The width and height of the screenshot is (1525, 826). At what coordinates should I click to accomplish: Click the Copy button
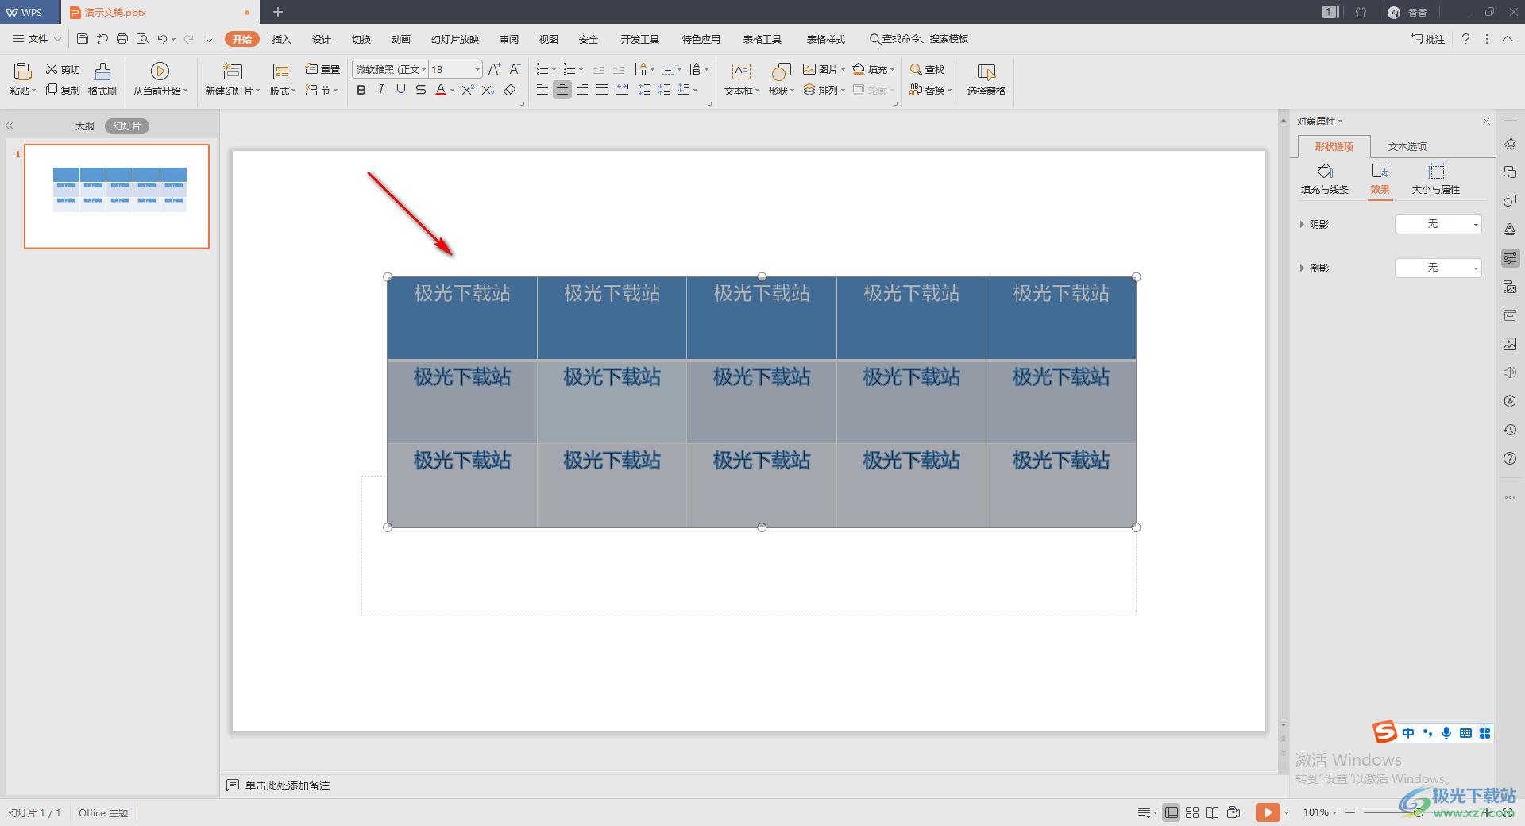tap(63, 90)
